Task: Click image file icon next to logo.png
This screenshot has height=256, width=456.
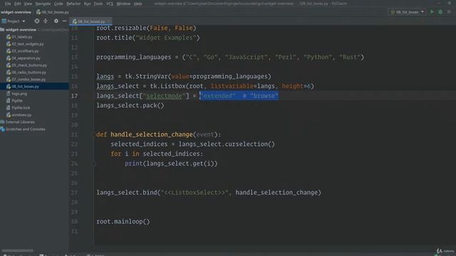Action: point(9,93)
